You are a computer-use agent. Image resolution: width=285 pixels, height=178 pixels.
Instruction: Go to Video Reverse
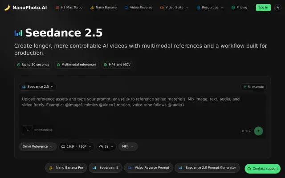(138, 8)
